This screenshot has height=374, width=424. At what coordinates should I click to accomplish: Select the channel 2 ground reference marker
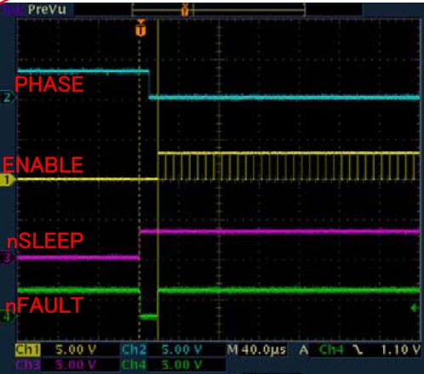8,98
